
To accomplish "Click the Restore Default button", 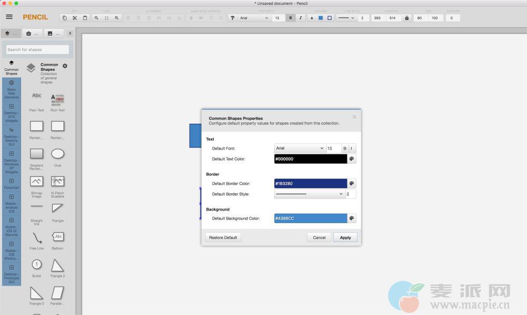I will (223, 237).
